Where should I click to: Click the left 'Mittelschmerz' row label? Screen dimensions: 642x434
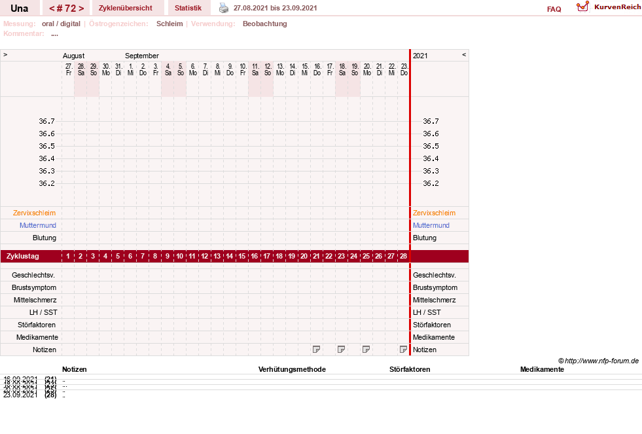click(x=35, y=300)
